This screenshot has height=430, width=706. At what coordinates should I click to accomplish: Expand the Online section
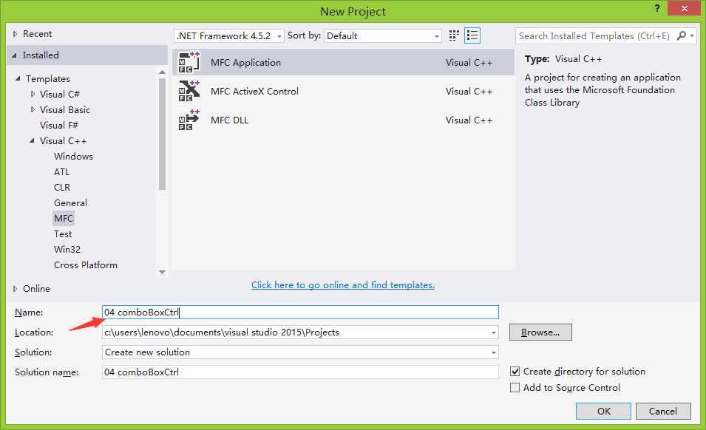(15, 289)
